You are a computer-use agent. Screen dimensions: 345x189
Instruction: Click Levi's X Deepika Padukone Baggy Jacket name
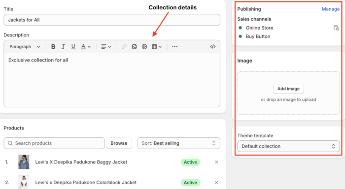[81, 162]
